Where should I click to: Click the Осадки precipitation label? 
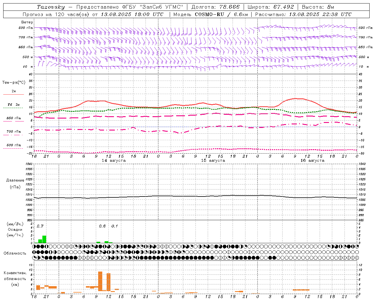[15, 230]
